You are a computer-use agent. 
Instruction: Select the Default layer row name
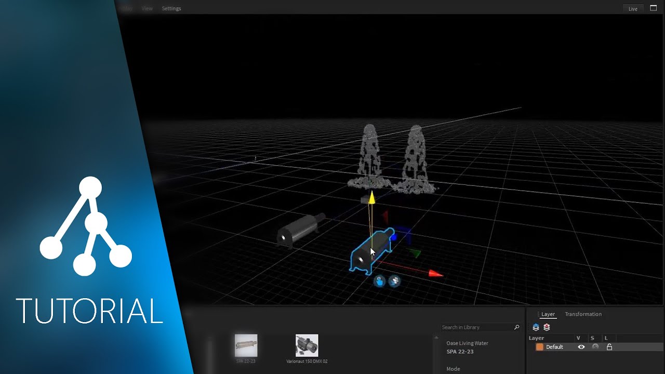tap(554, 347)
